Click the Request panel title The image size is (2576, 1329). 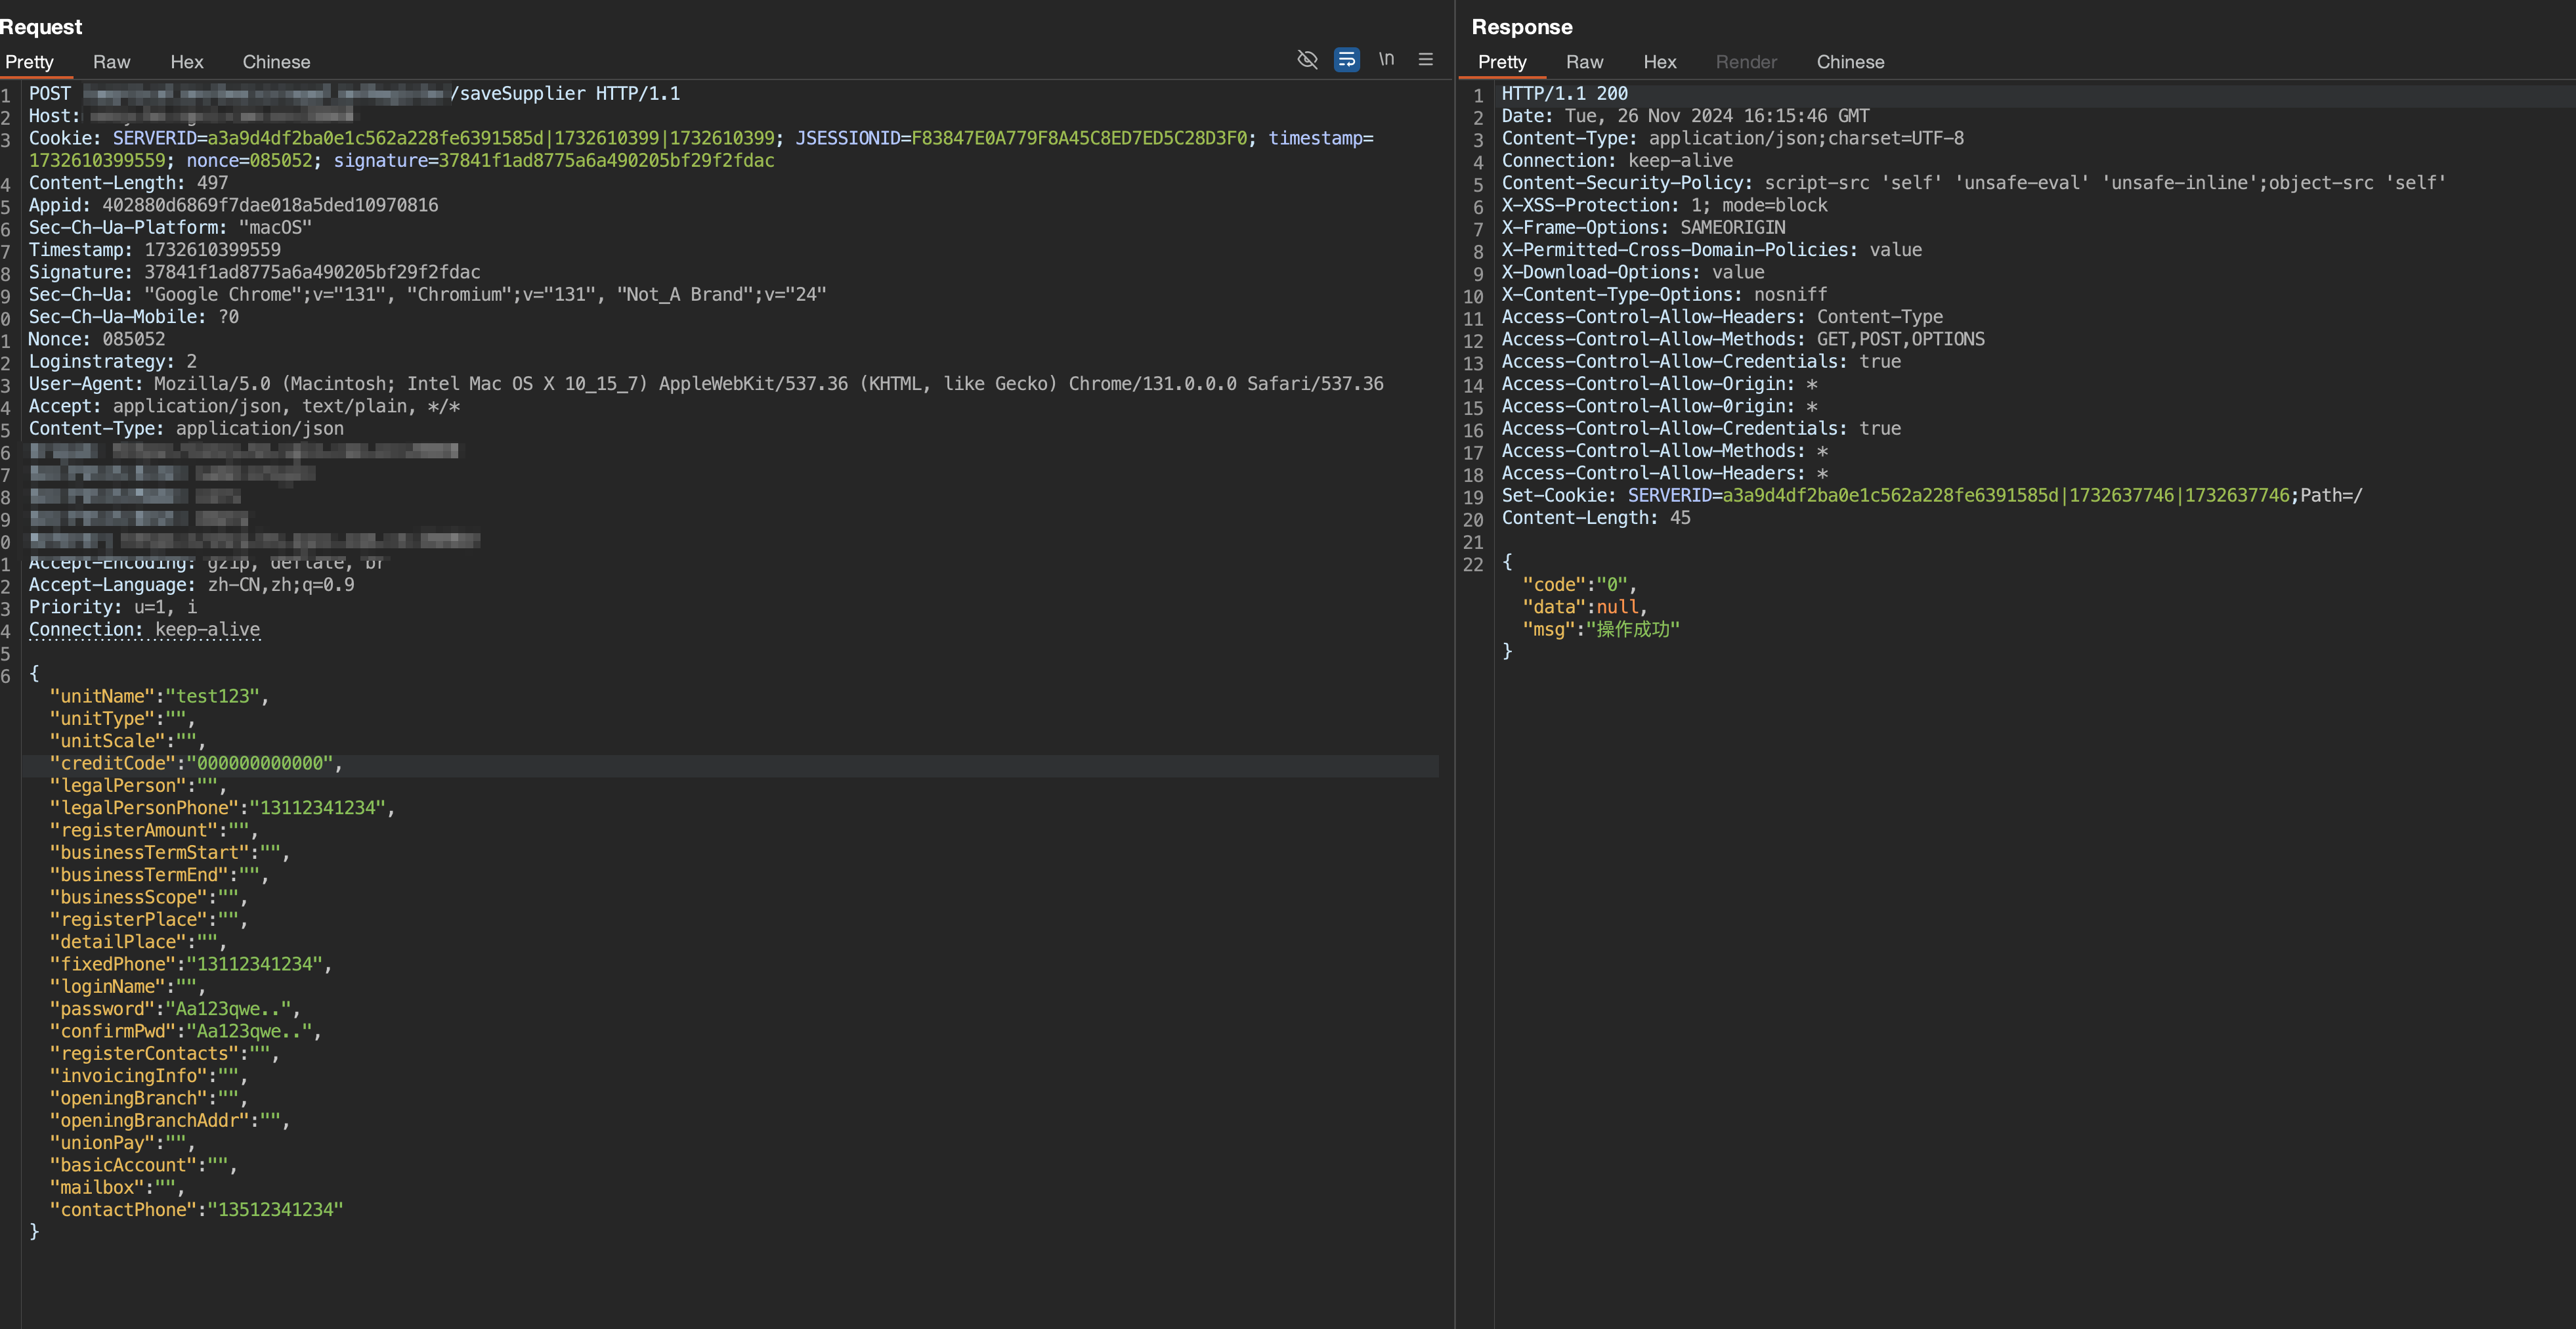click(41, 27)
